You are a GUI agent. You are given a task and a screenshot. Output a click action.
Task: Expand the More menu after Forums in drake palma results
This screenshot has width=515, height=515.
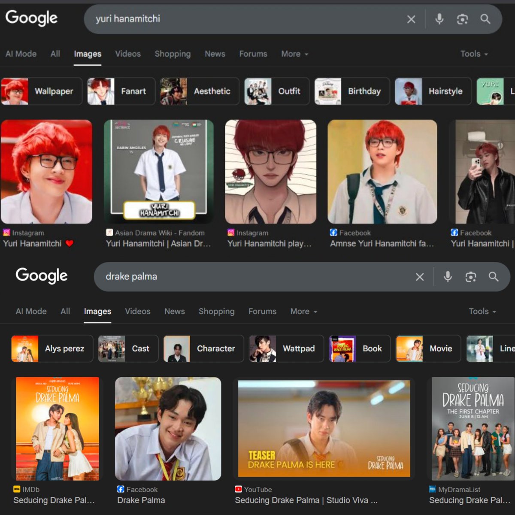pyautogui.click(x=304, y=312)
